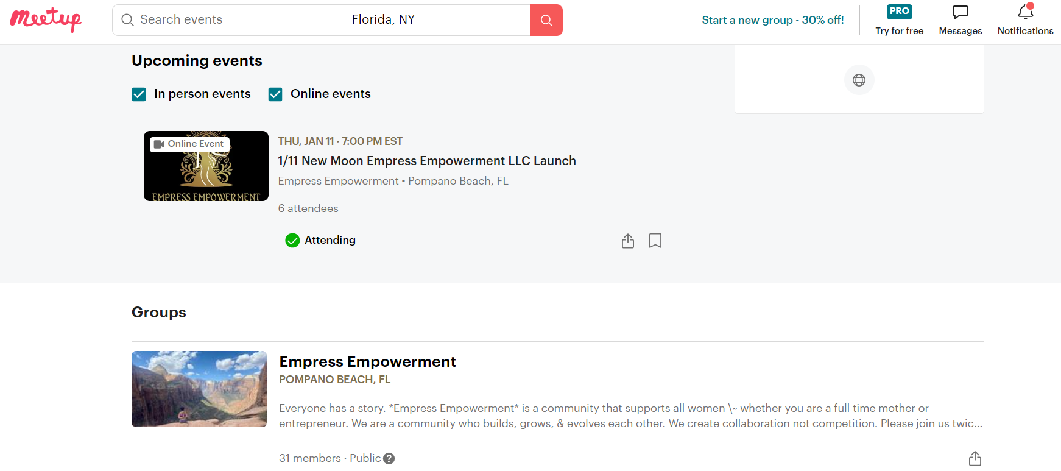
Task: Bookmark the New Moon Empress Empowerment event
Action: click(x=655, y=241)
